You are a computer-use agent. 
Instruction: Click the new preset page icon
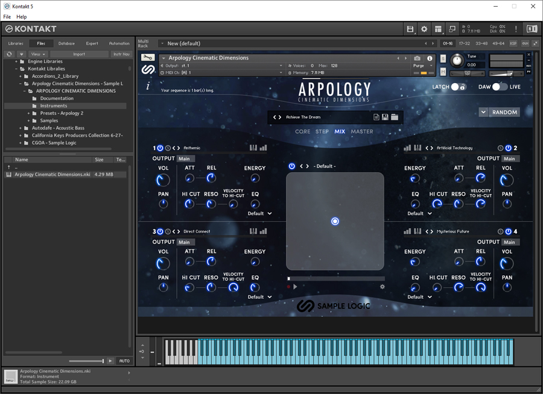(376, 117)
